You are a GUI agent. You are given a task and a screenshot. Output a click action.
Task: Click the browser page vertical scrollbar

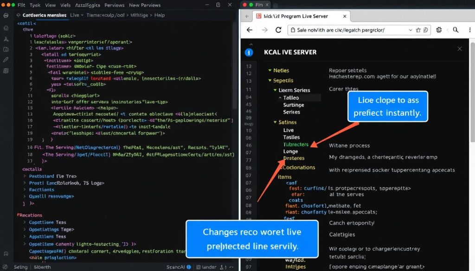tap(472, 92)
